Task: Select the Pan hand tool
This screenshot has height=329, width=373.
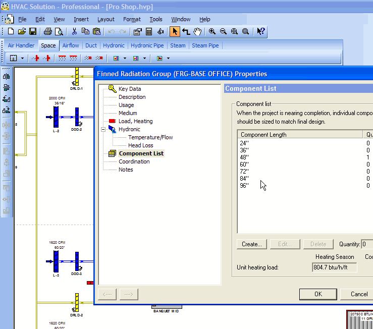Action: [x=197, y=31]
